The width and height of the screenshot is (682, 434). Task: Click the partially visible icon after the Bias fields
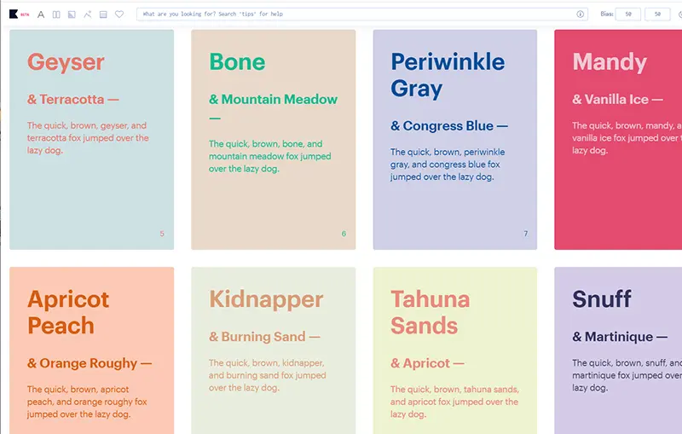click(x=679, y=14)
